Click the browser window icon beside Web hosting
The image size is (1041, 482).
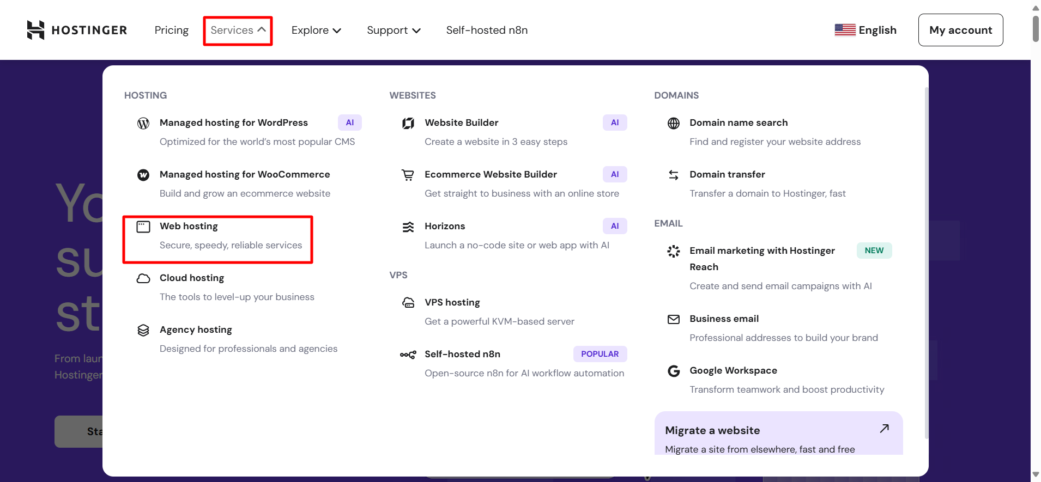143,227
